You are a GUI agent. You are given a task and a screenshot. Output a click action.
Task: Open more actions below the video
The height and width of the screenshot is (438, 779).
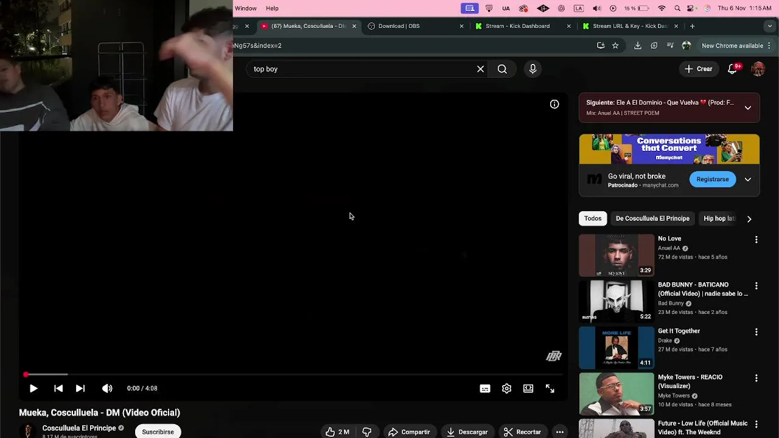(559, 432)
